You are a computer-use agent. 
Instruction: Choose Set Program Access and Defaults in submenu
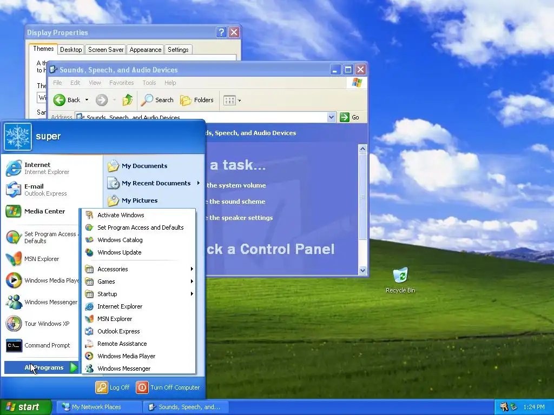pos(138,227)
